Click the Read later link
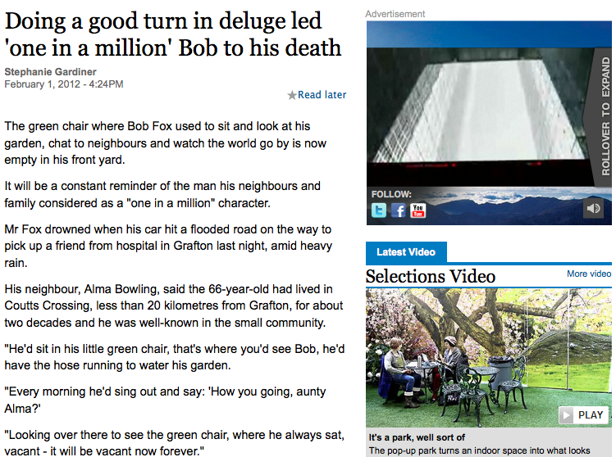The image size is (616, 457). [322, 94]
